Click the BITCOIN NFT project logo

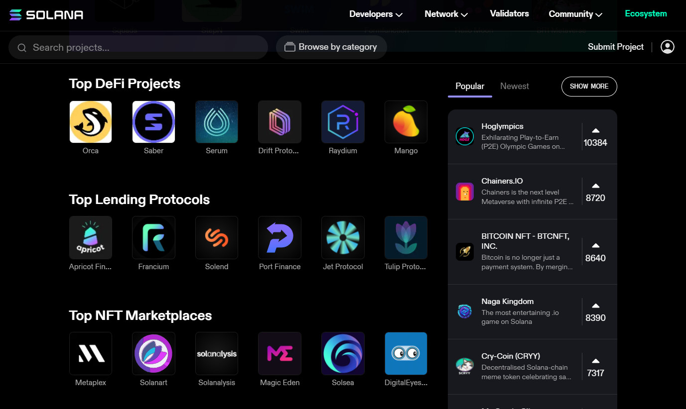pyautogui.click(x=465, y=252)
